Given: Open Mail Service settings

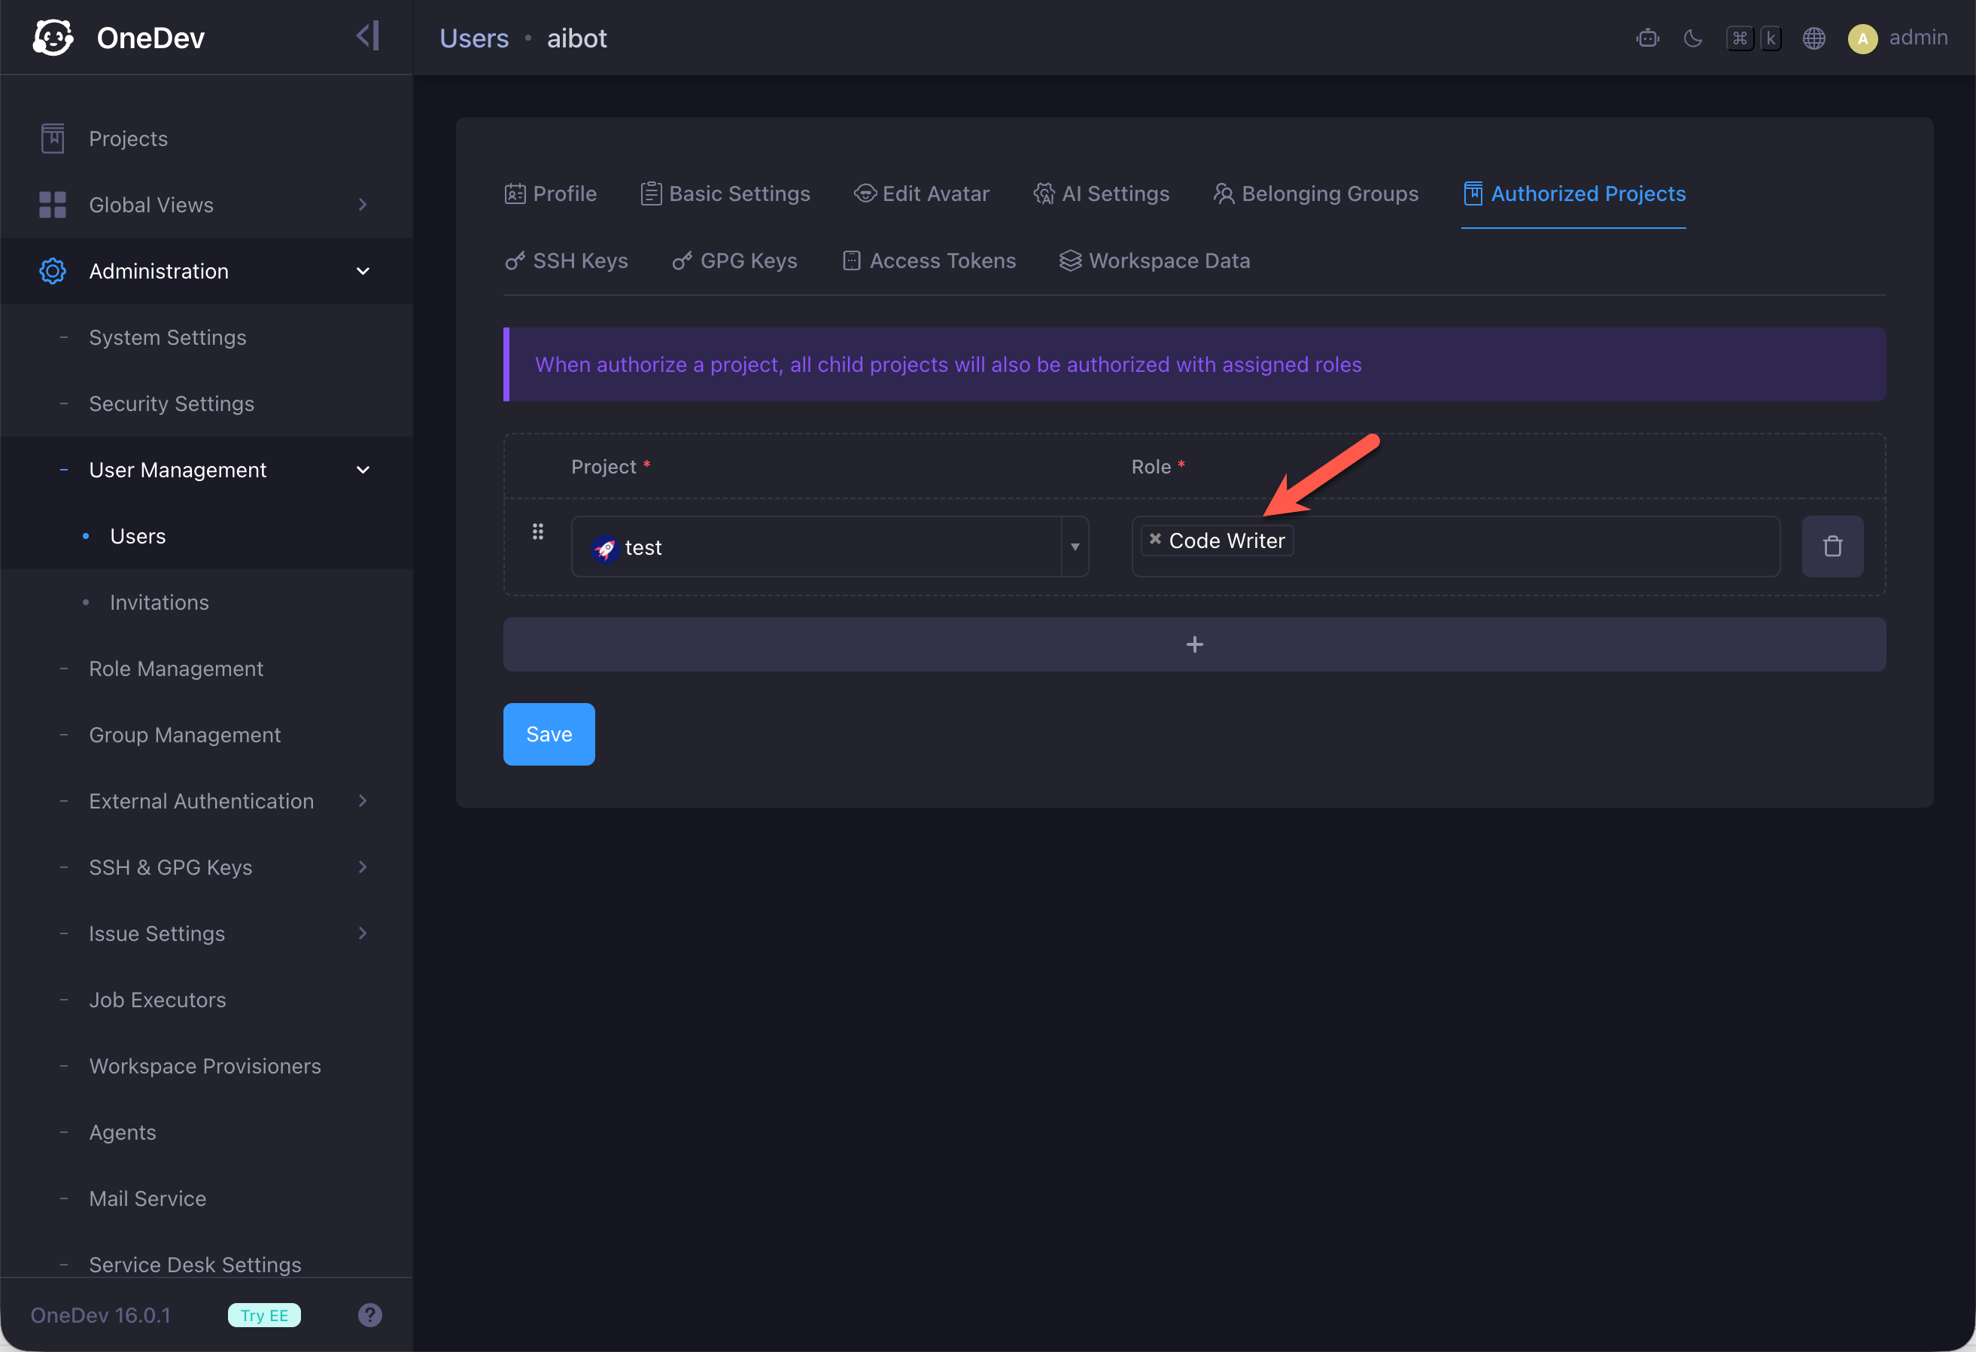Looking at the screenshot, I should (x=147, y=1198).
